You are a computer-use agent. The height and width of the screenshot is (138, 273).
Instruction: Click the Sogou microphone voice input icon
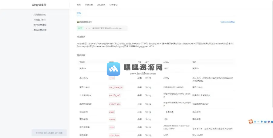coord(262,122)
